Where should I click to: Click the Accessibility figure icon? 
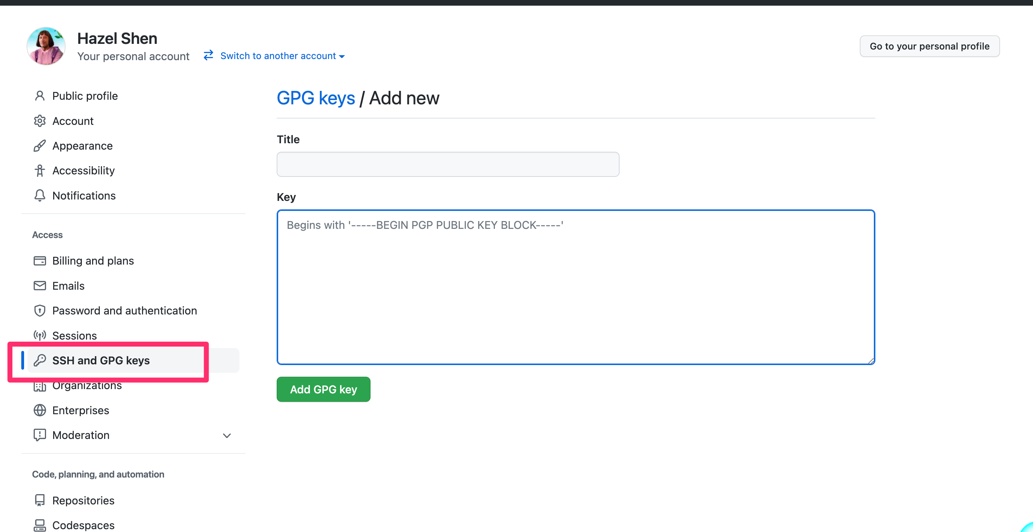(x=40, y=170)
